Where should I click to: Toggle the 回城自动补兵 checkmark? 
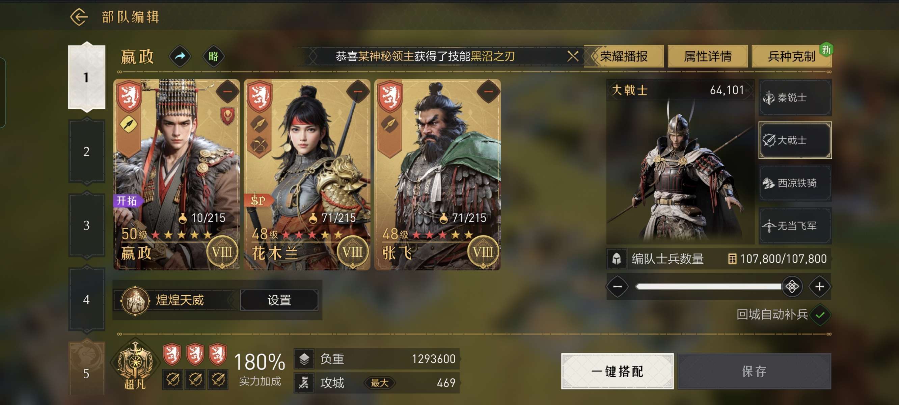pos(820,315)
